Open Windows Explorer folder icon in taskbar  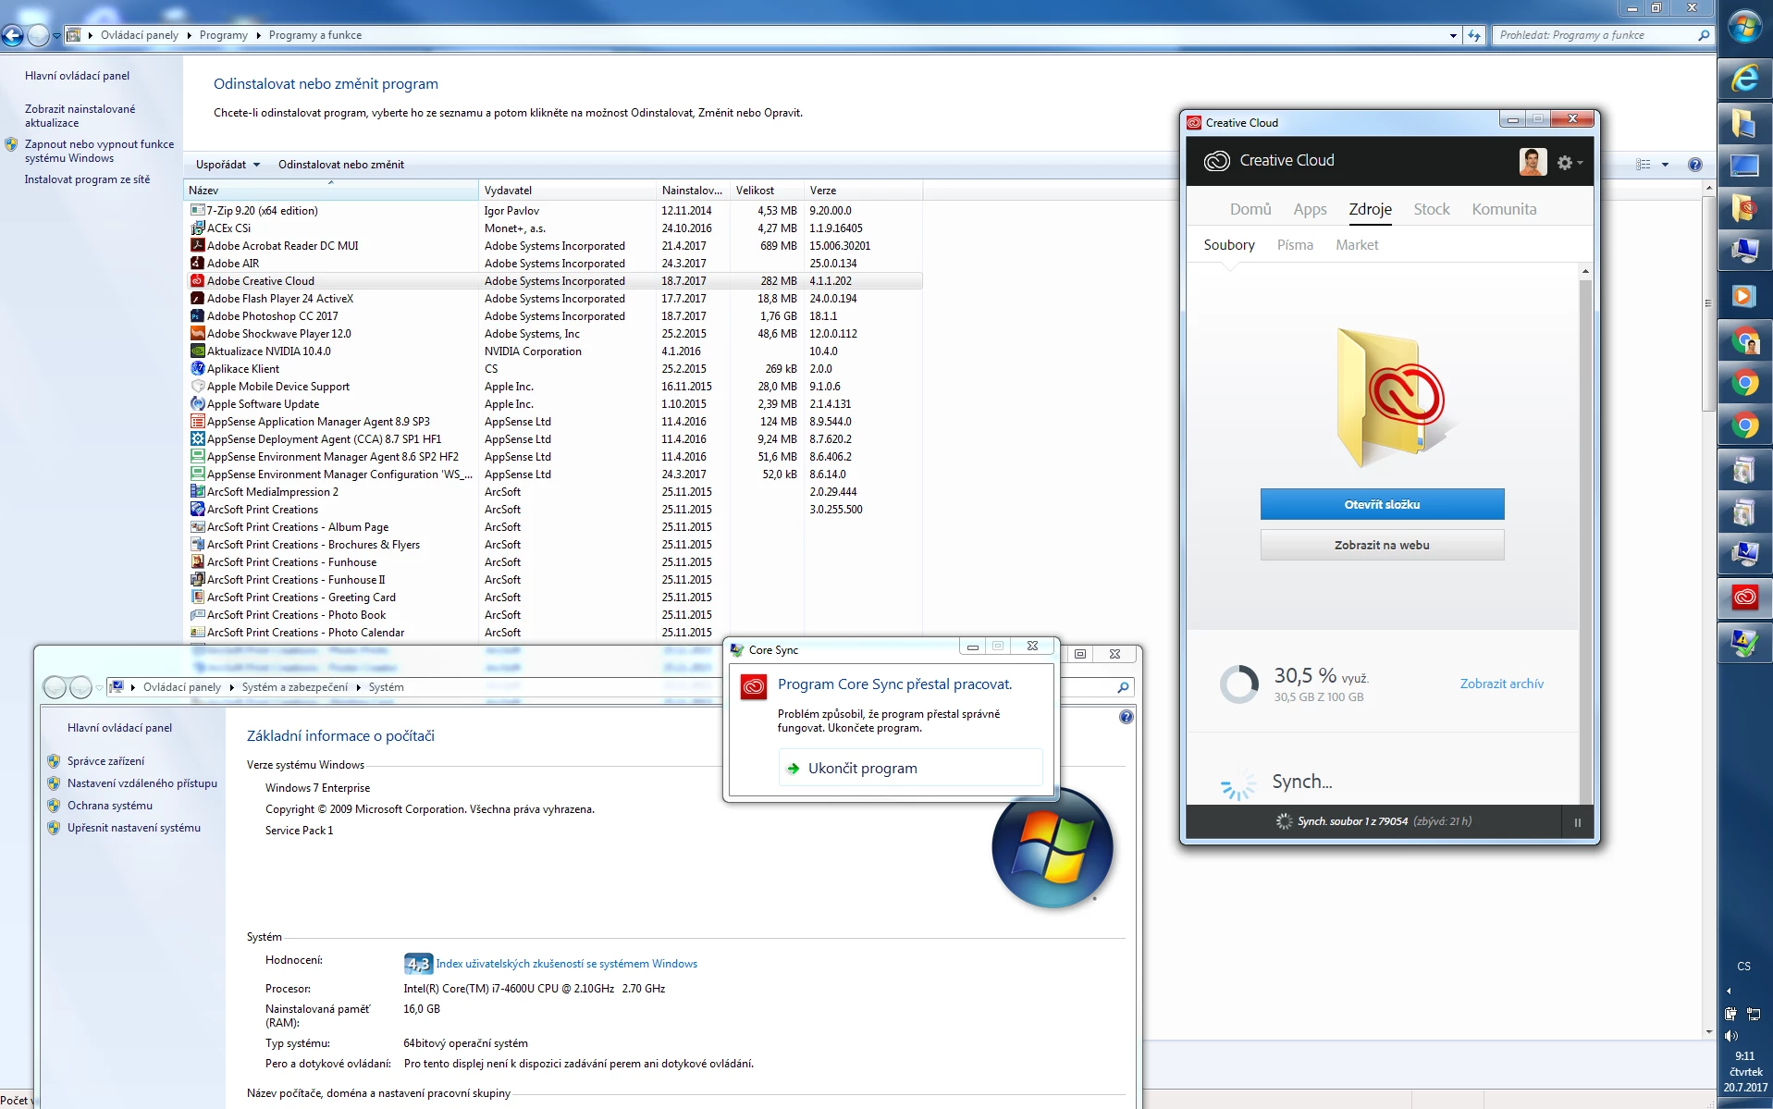(x=1744, y=122)
